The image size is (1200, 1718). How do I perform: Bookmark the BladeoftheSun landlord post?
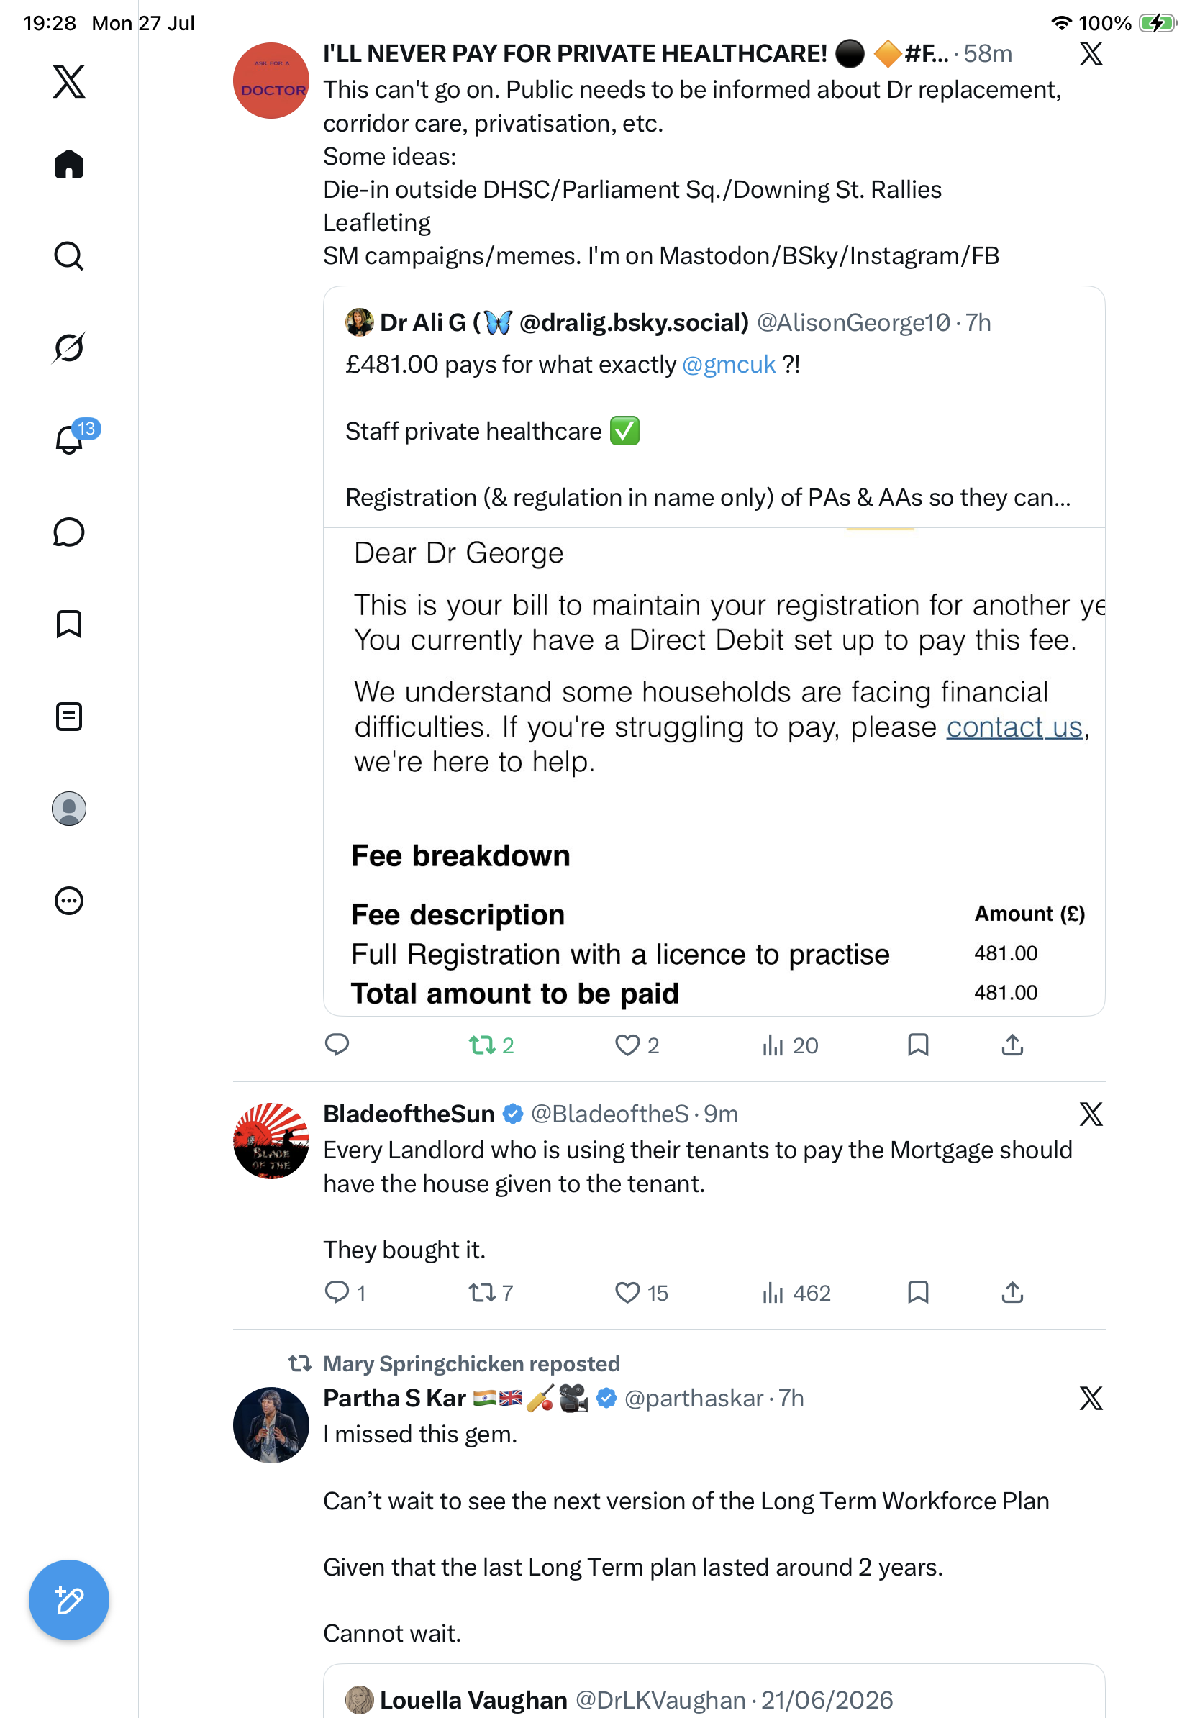point(918,1292)
